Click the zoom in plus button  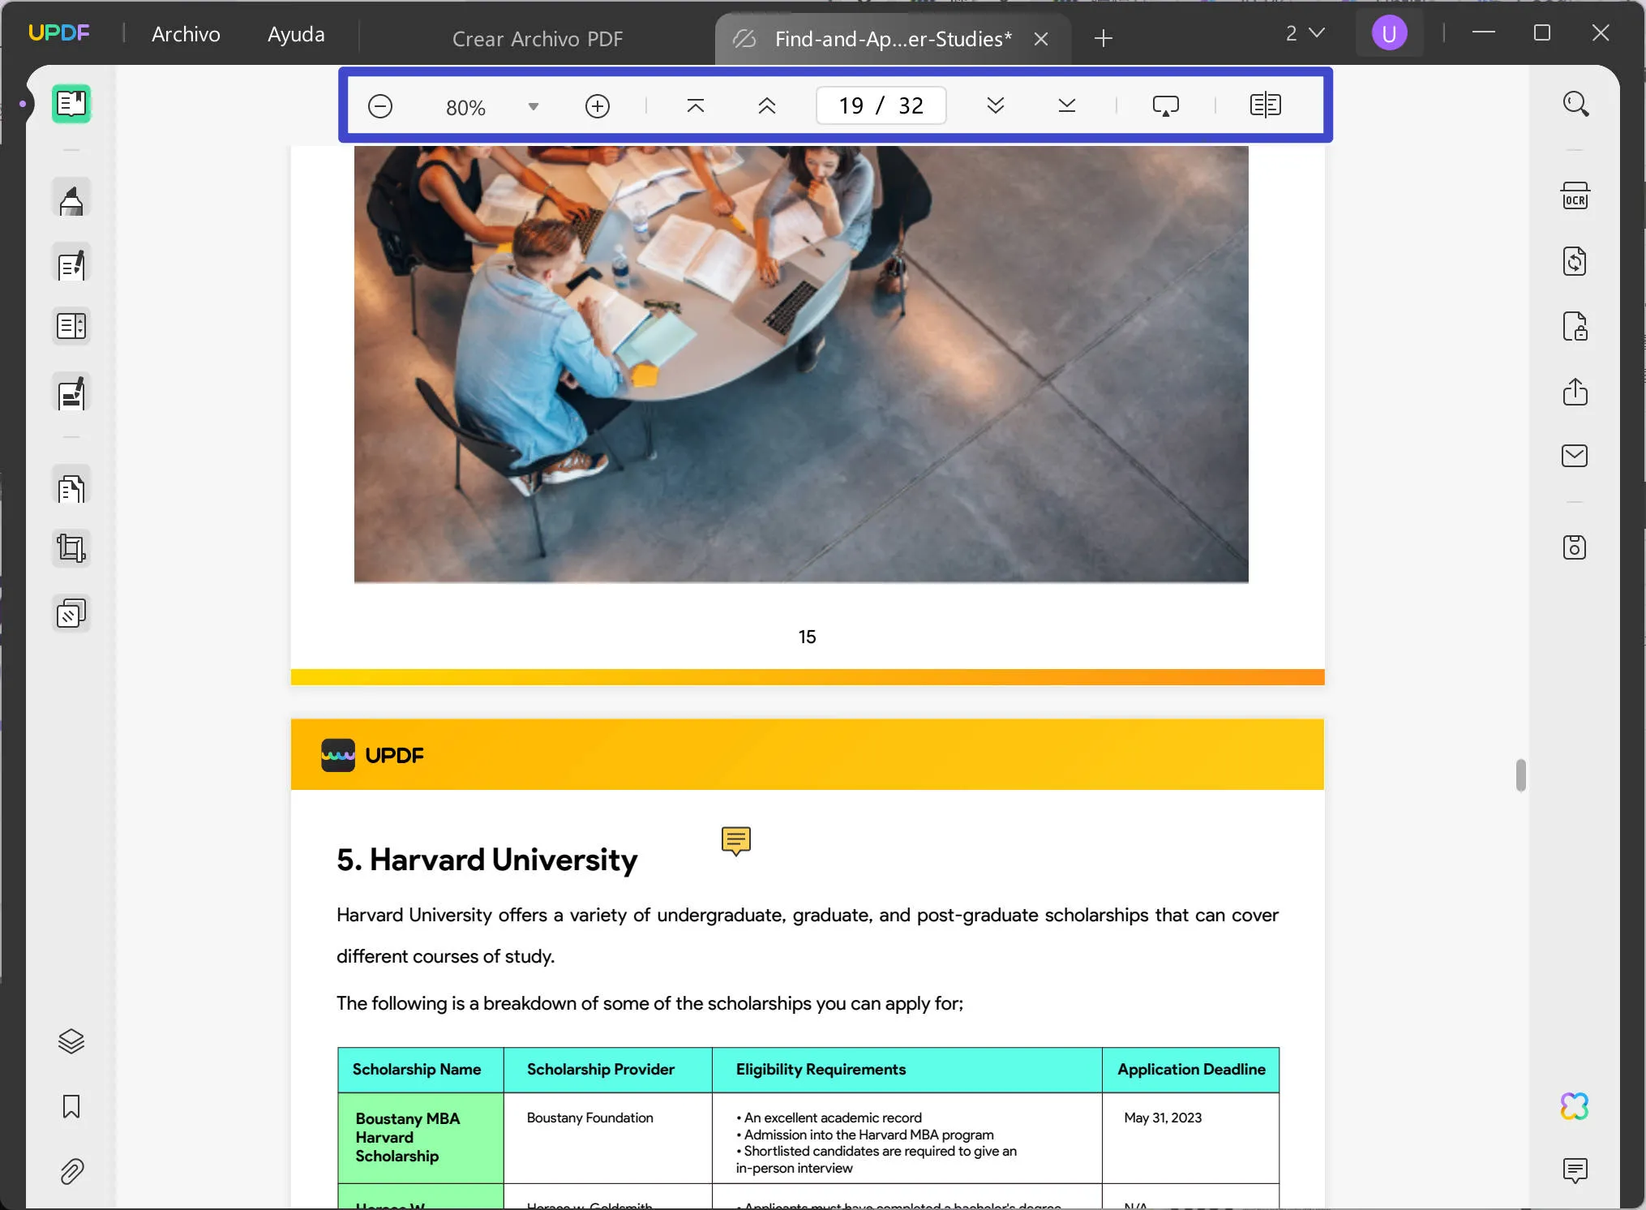(x=597, y=106)
